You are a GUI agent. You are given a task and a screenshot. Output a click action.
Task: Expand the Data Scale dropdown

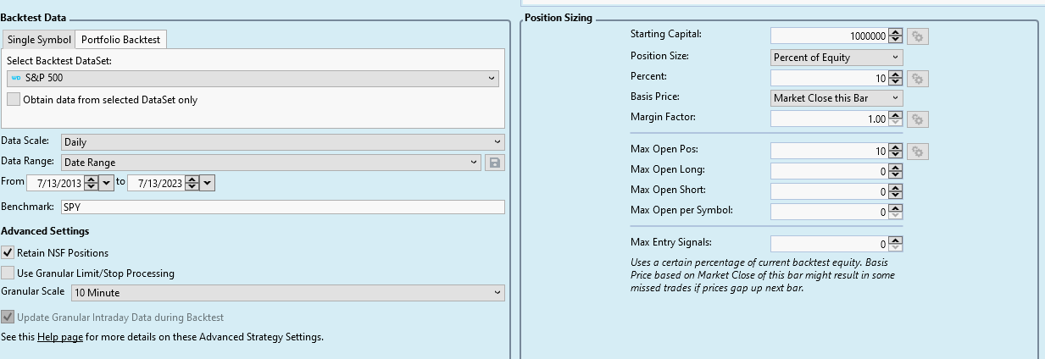(283, 142)
